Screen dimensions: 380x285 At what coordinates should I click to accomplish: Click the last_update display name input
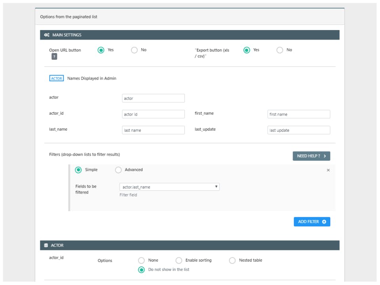pos(299,130)
